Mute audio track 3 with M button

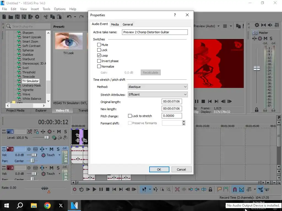(51, 168)
